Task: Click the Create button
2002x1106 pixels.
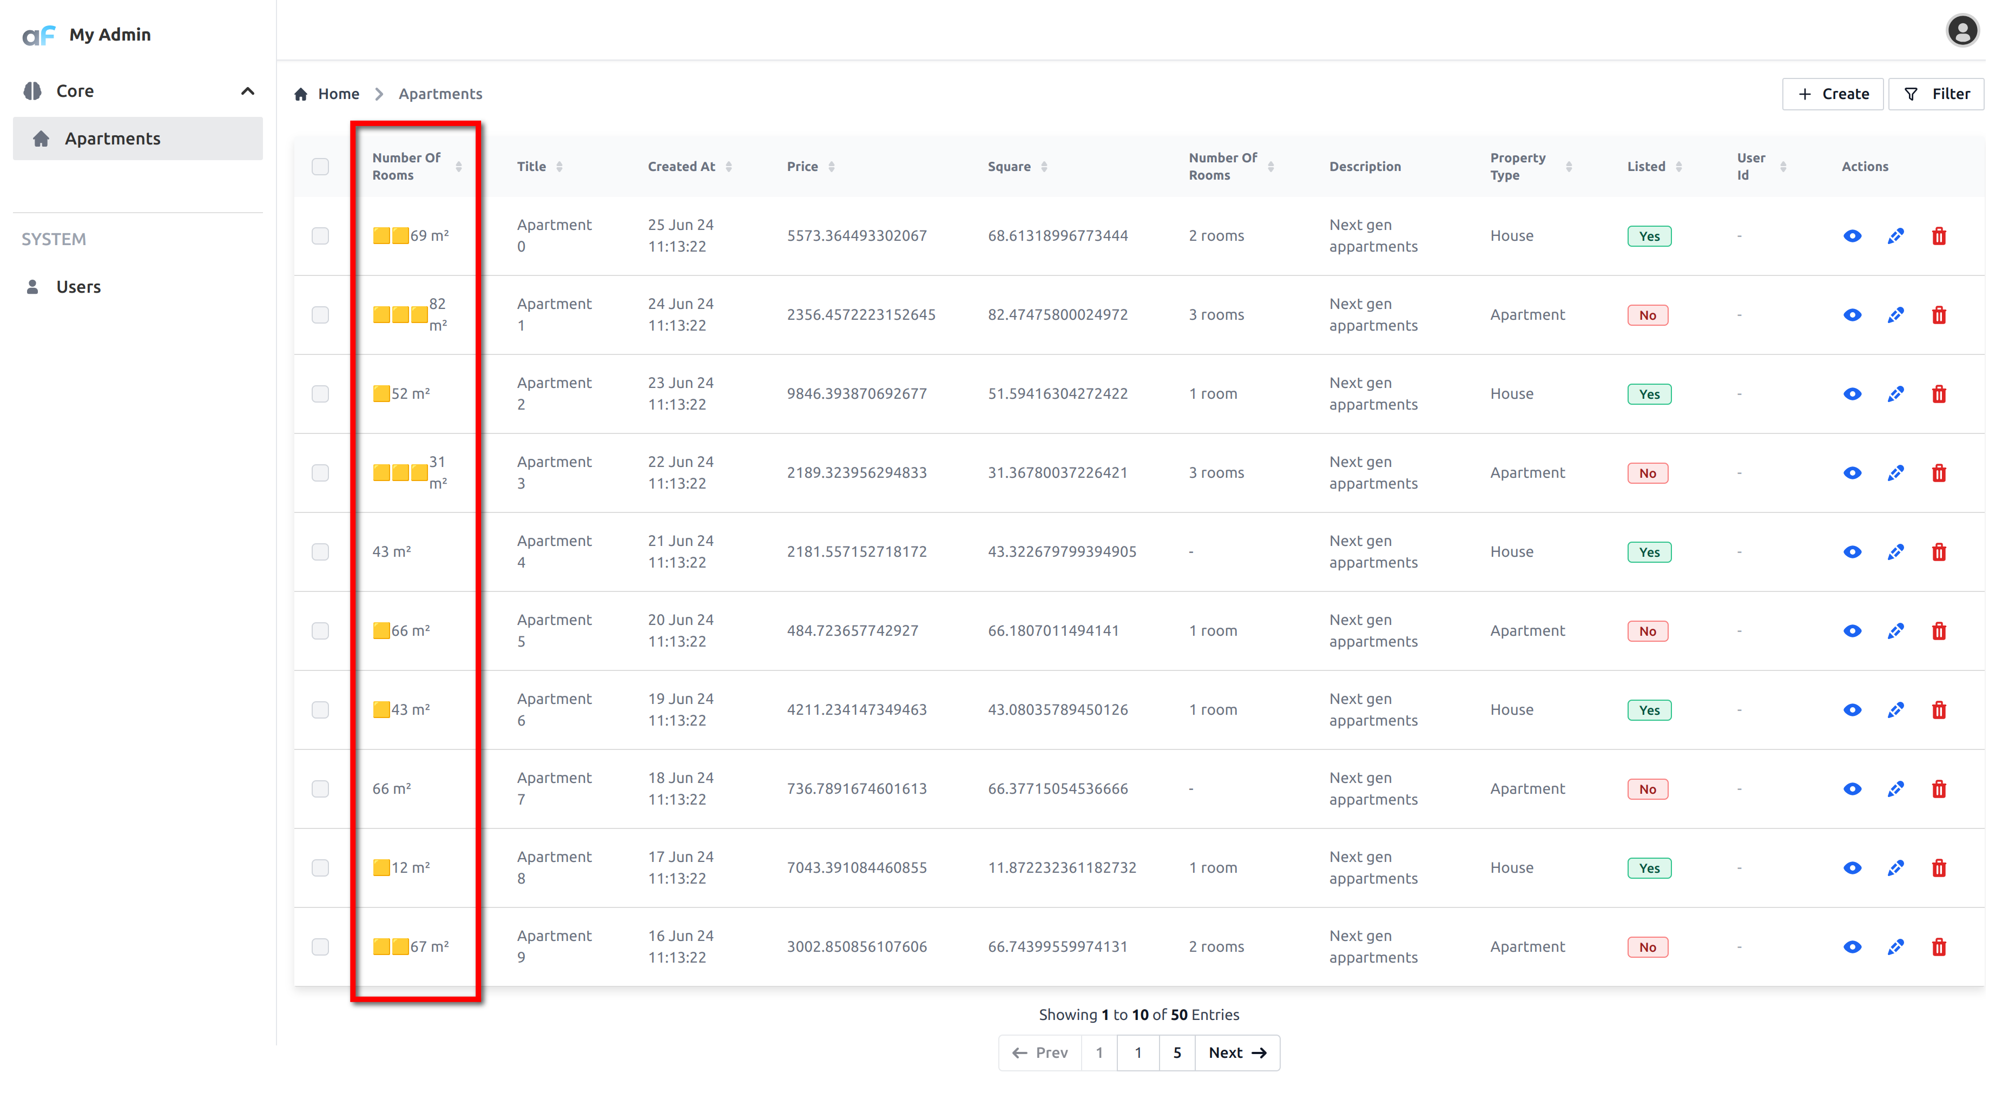Action: pyautogui.click(x=1833, y=94)
